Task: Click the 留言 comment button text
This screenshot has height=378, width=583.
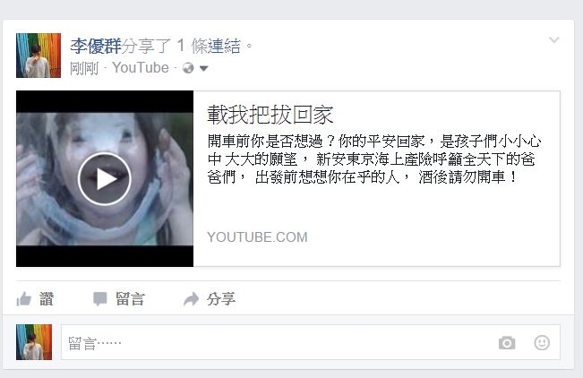Action: pyautogui.click(x=130, y=299)
